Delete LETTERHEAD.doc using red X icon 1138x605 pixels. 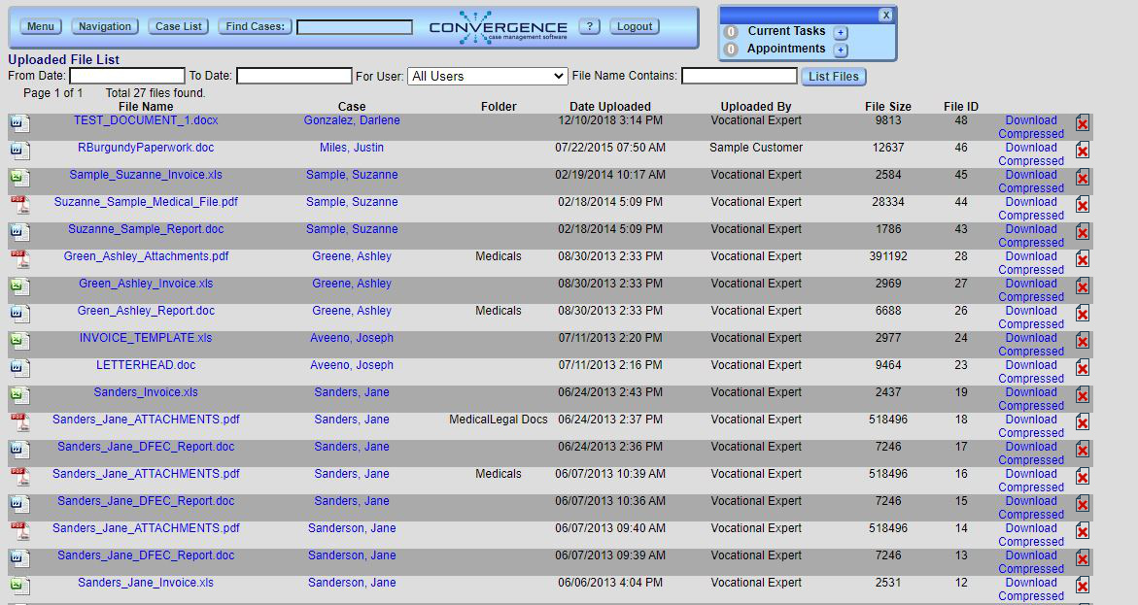[1083, 368]
